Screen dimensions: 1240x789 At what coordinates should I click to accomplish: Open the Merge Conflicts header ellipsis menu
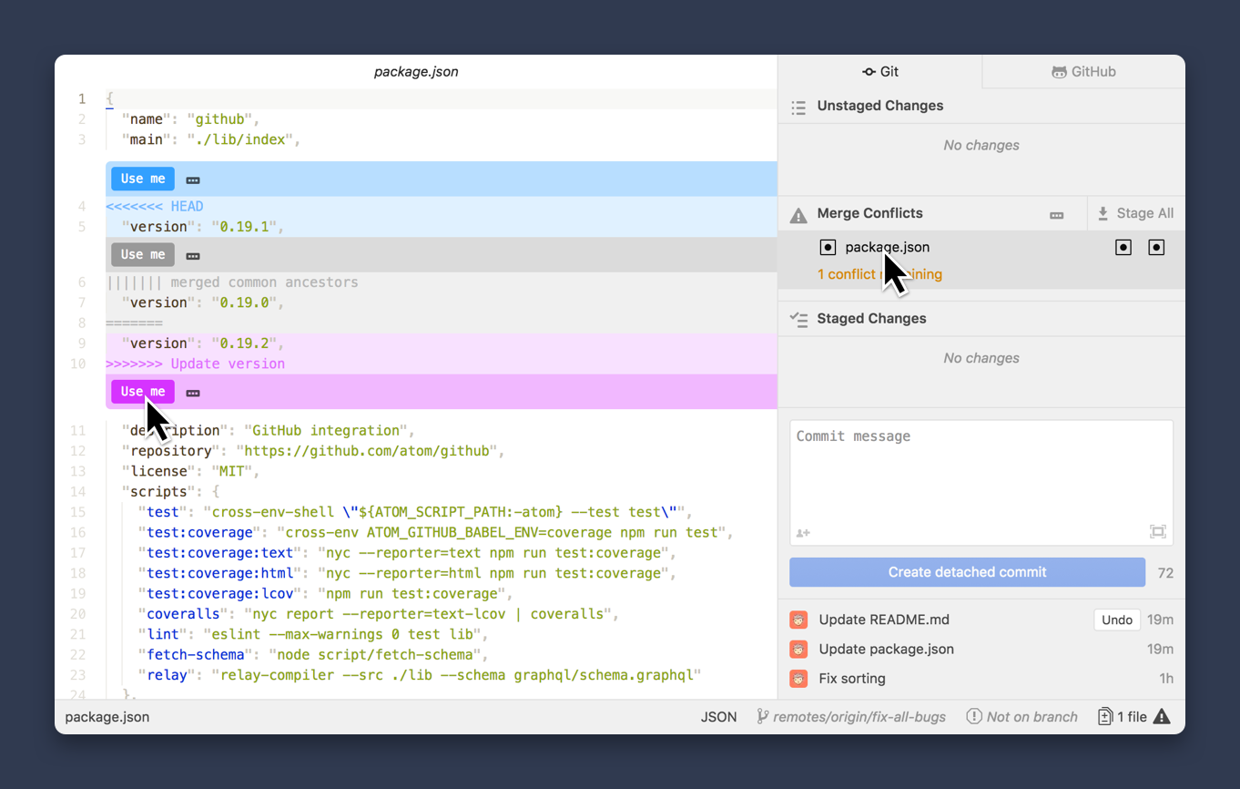click(1056, 215)
